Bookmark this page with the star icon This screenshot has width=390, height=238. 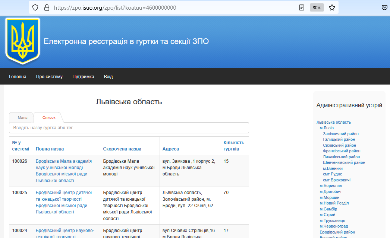pyautogui.click(x=332, y=7)
